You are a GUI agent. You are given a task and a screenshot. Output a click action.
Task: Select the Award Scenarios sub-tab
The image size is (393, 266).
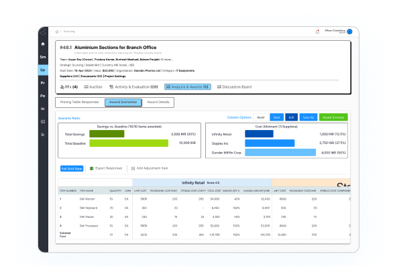pyautogui.click(x=123, y=103)
